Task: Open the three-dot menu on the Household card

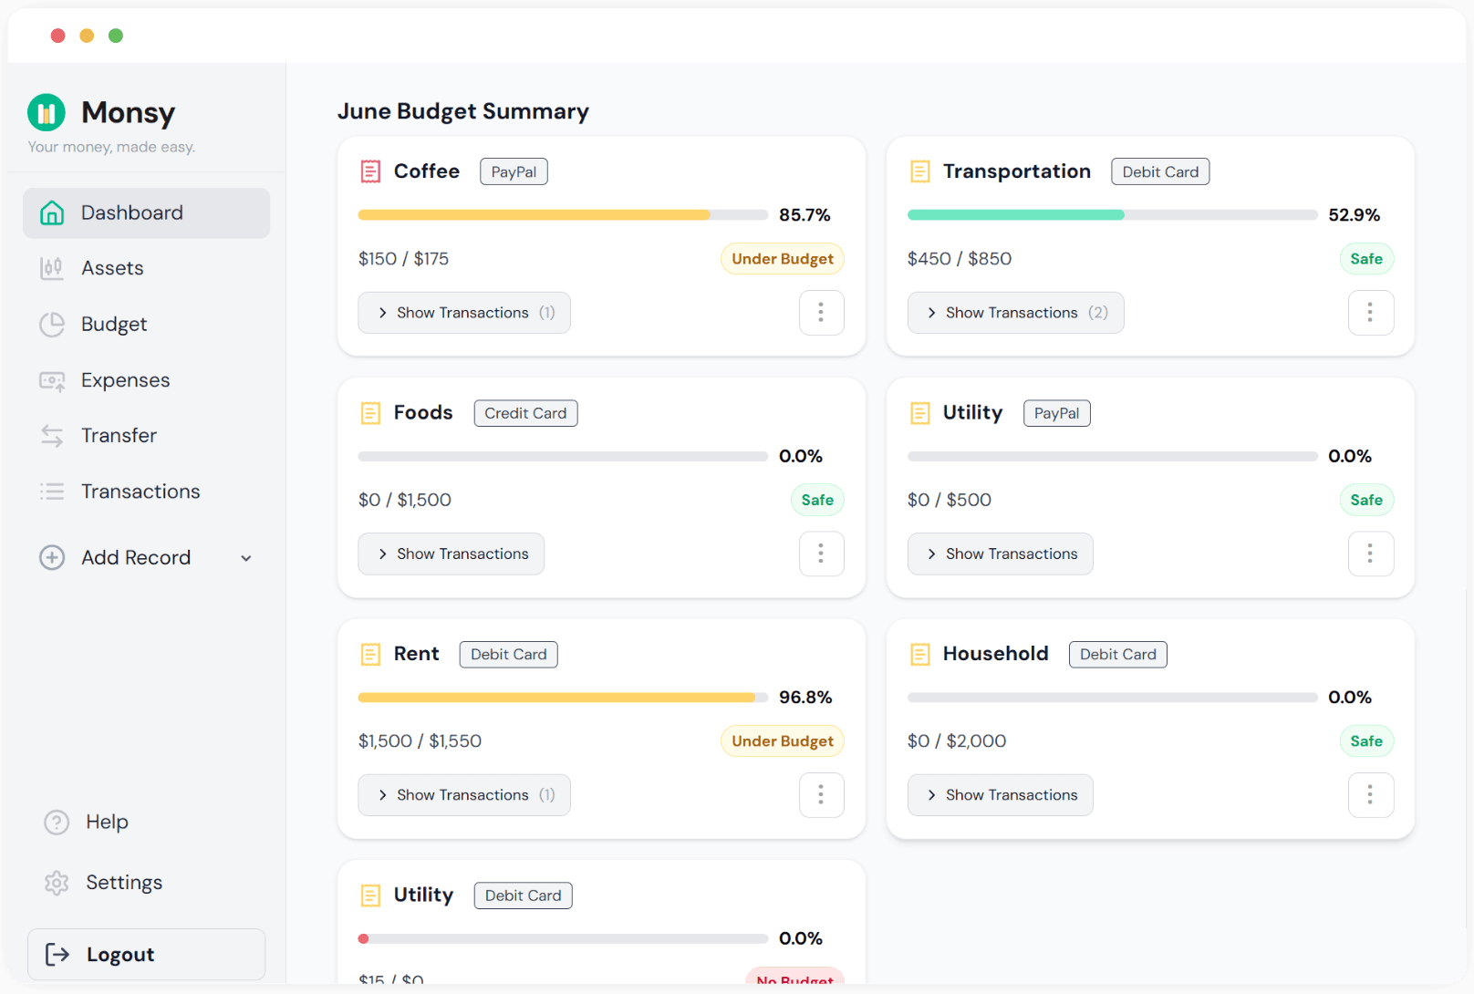Action: click(x=1370, y=794)
